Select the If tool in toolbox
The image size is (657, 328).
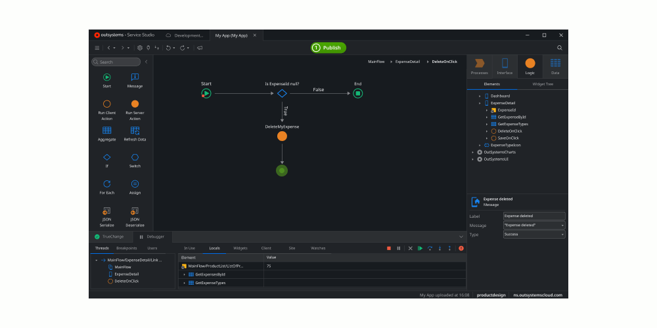pos(107,161)
